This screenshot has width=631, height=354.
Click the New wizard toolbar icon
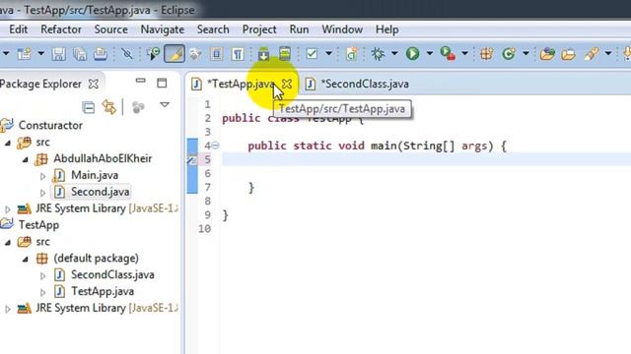[24, 53]
